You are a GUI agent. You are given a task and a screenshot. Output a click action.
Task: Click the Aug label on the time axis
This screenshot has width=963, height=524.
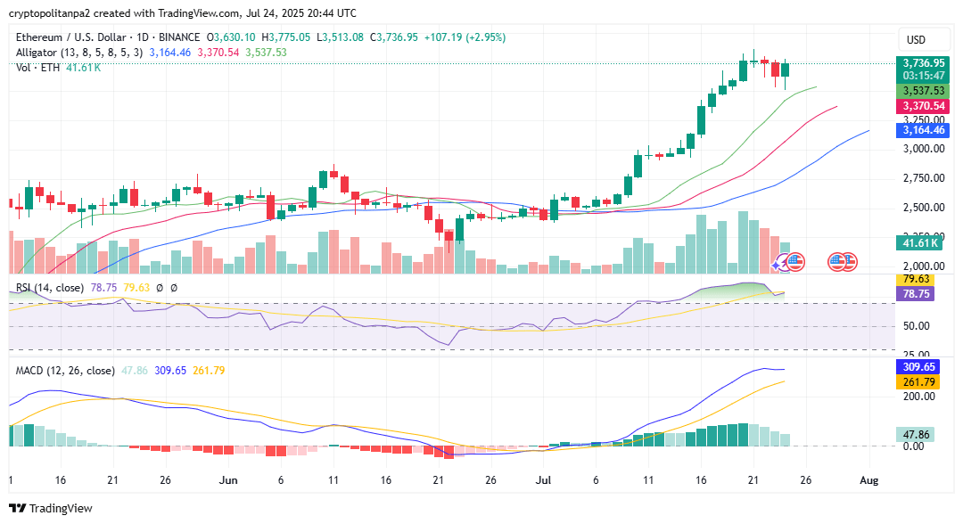pyautogui.click(x=868, y=479)
